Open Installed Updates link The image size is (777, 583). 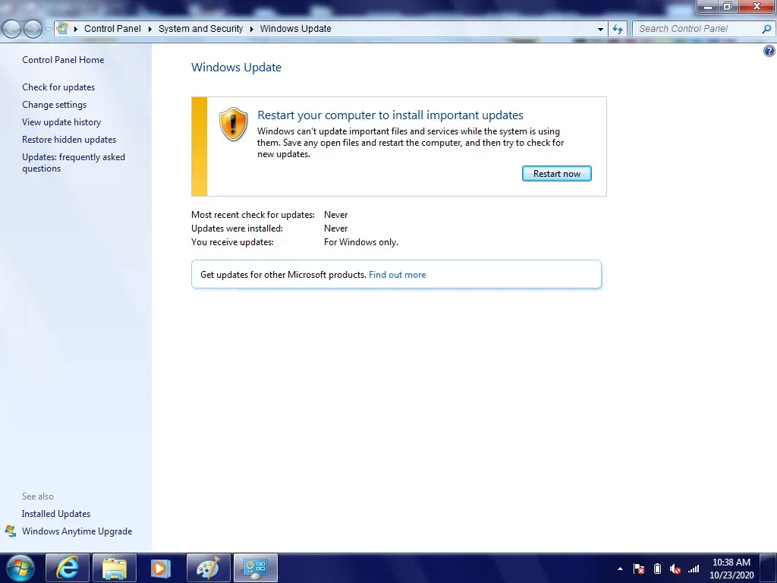click(56, 514)
